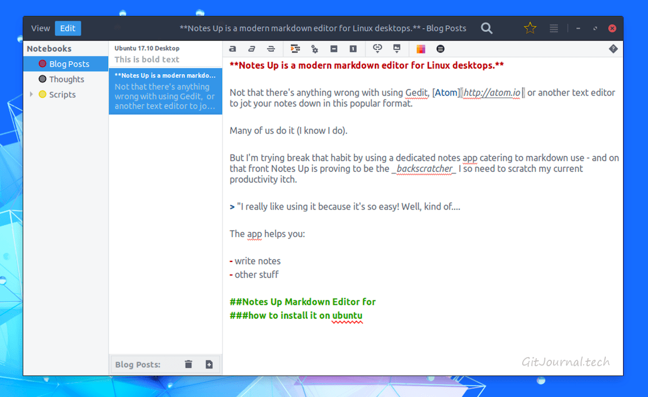
Task: Click the '##Notes Up Markdown Editor for' heading
Action: point(302,301)
